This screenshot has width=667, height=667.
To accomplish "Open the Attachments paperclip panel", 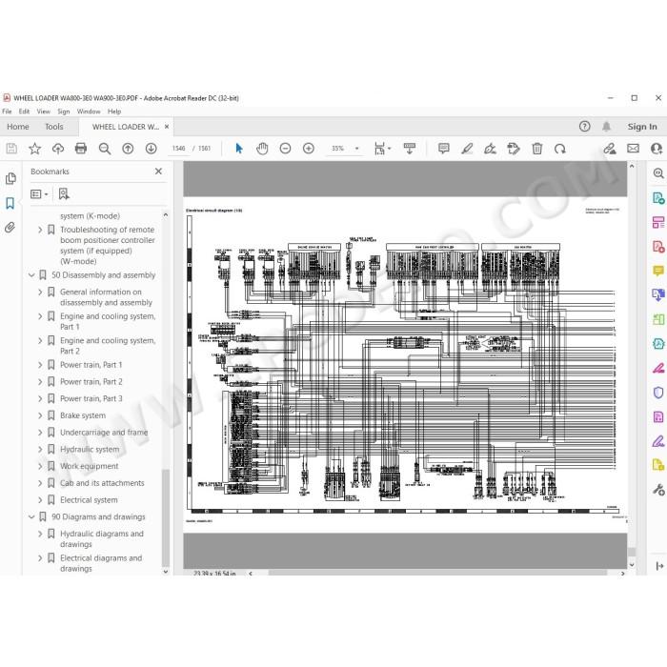I will pyautogui.click(x=10, y=228).
